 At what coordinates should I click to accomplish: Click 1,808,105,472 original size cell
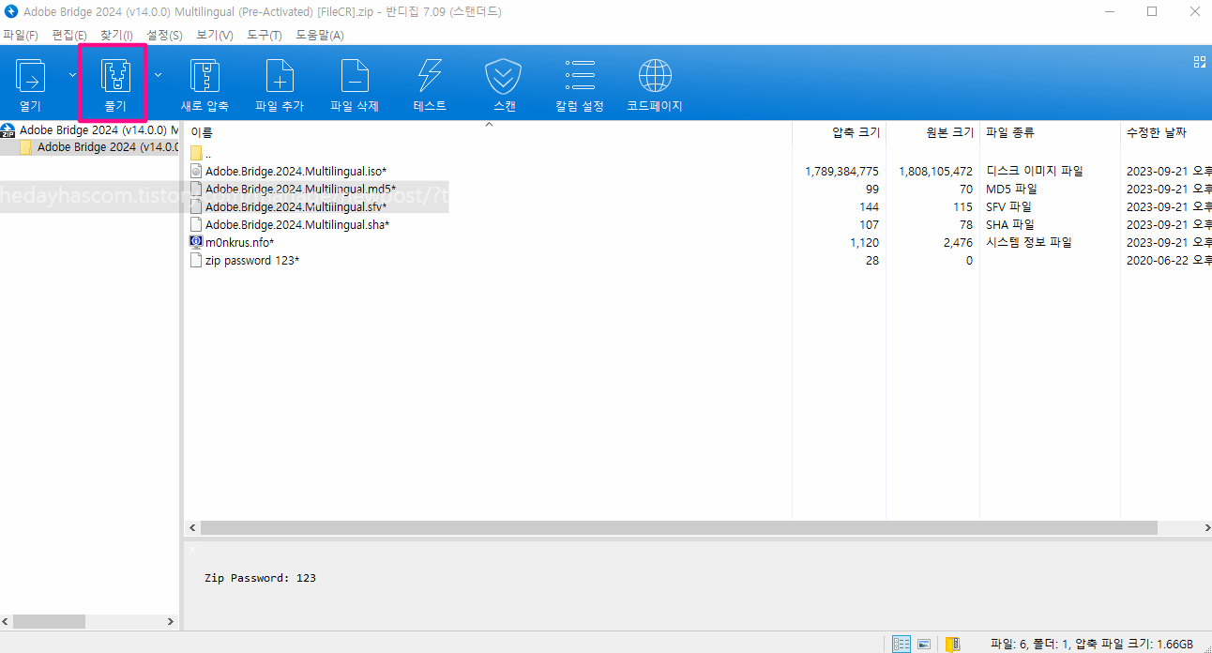[935, 171]
